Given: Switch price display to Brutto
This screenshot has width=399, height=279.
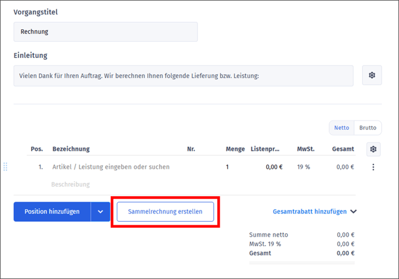Looking at the screenshot, I should pos(367,128).
